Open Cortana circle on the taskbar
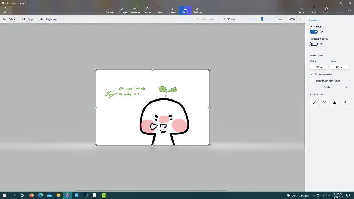The height and width of the screenshot is (199, 354). (22, 196)
